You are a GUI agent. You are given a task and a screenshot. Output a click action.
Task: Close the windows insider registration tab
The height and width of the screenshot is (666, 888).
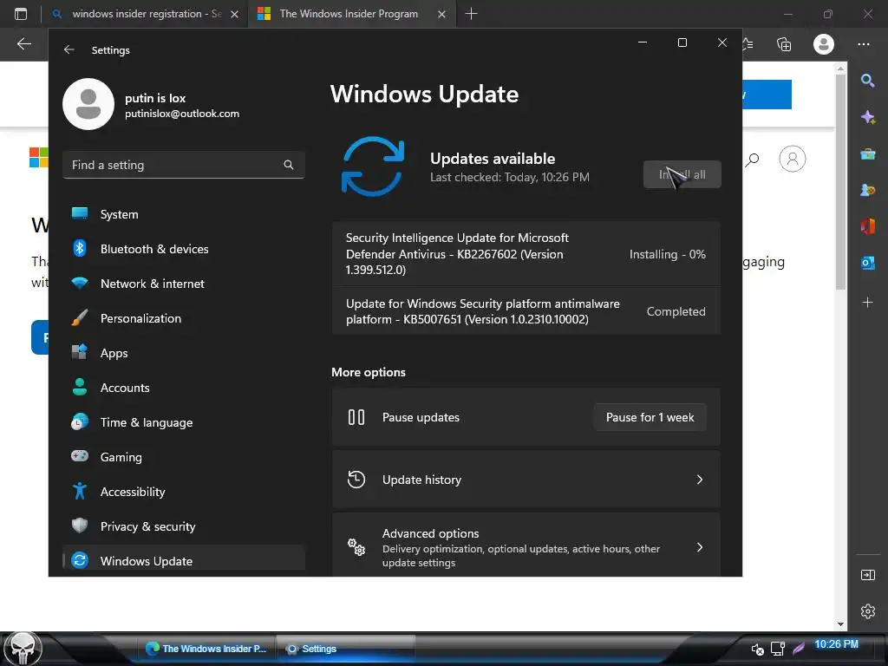coord(234,14)
